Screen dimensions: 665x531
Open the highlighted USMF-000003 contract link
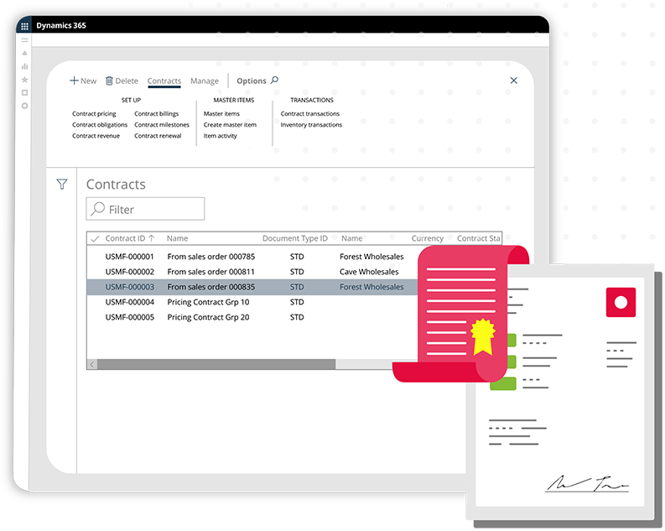pyautogui.click(x=130, y=287)
